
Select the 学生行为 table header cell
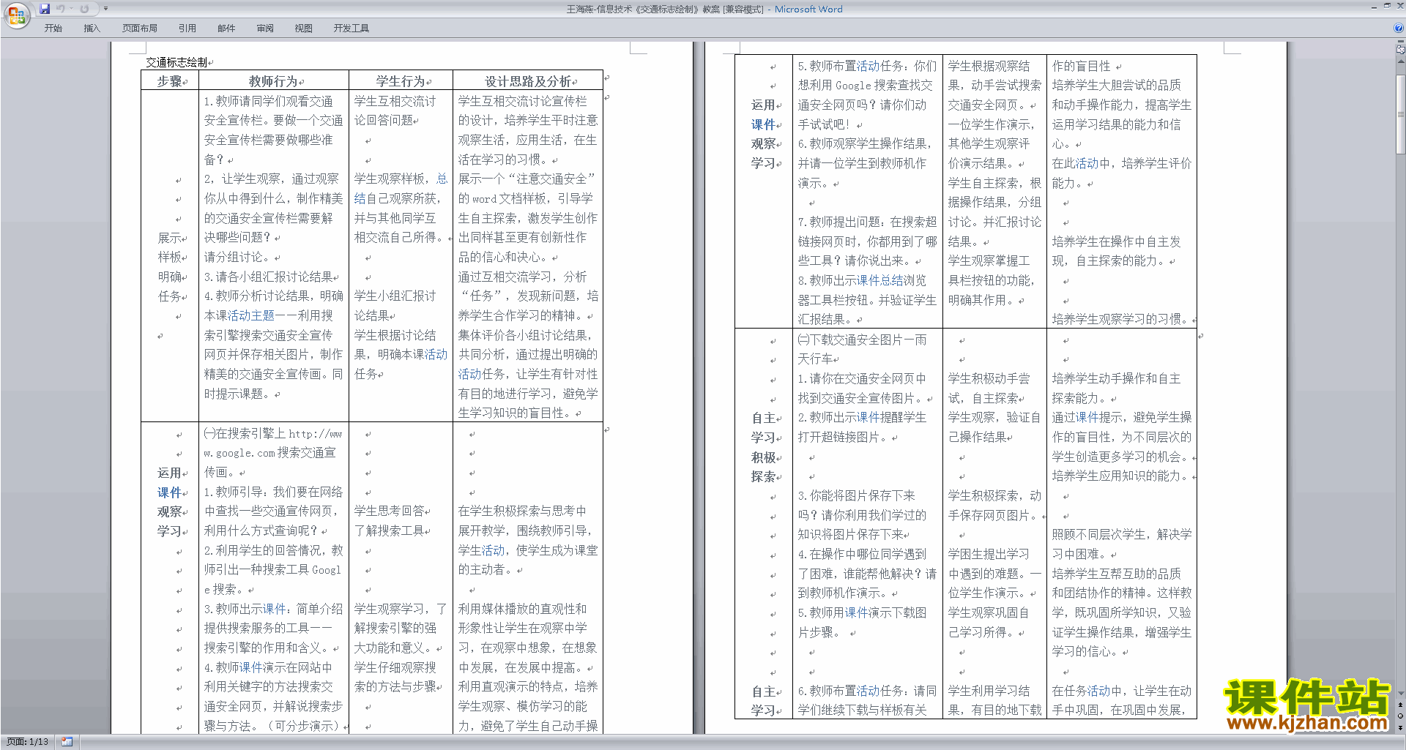tap(401, 80)
